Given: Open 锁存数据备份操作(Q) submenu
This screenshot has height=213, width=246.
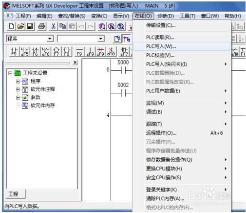Looking at the screenshot, I should (182, 160).
